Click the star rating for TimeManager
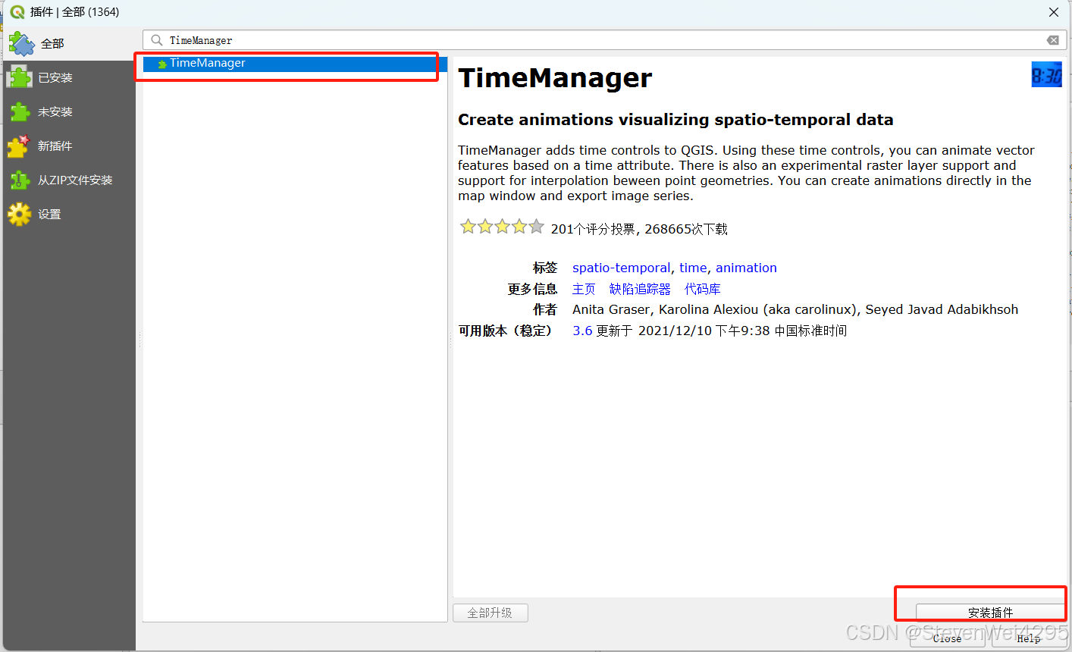The width and height of the screenshot is (1072, 652). [502, 227]
